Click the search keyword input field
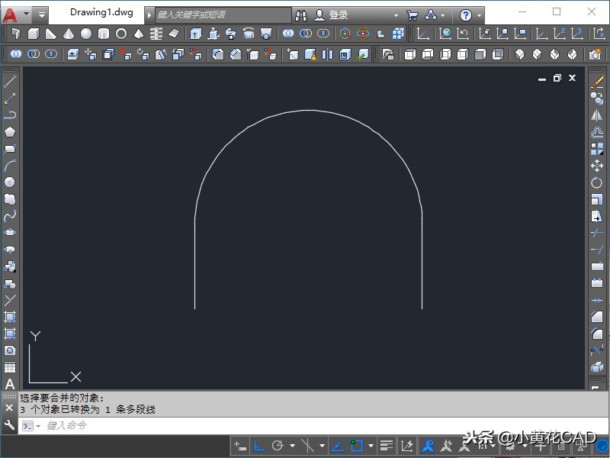This screenshot has width=610, height=458. 223,15
